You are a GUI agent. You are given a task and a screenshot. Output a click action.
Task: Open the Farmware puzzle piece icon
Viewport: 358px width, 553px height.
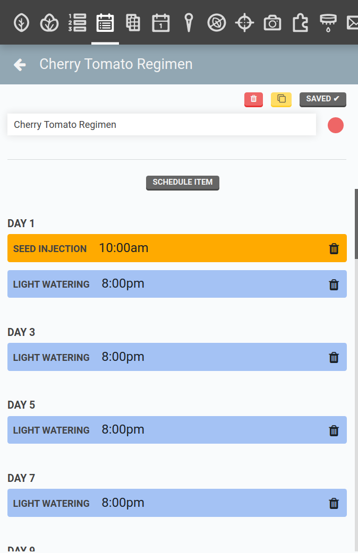tap(300, 23)
